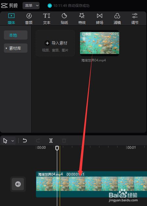Open the 媒体 (Media) tab

11,19
